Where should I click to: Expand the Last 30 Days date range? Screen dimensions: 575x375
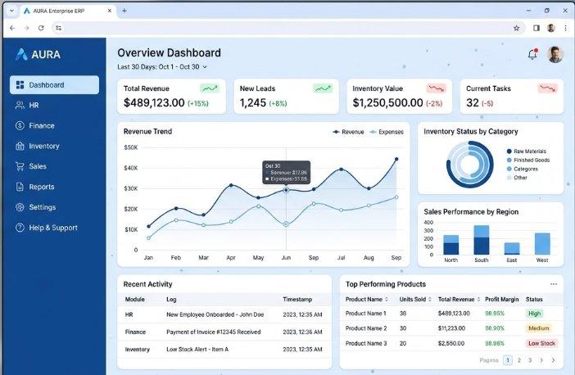click(x=162, y=66)
